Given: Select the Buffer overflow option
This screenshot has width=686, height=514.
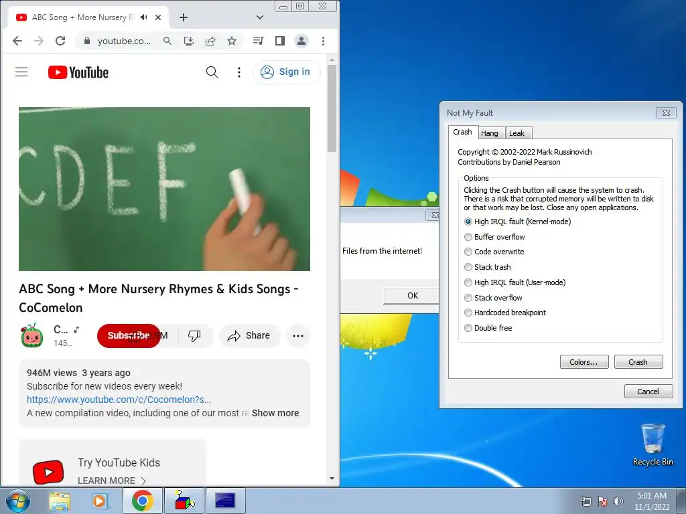Looking at the screenshot, I should click(494, 237).
